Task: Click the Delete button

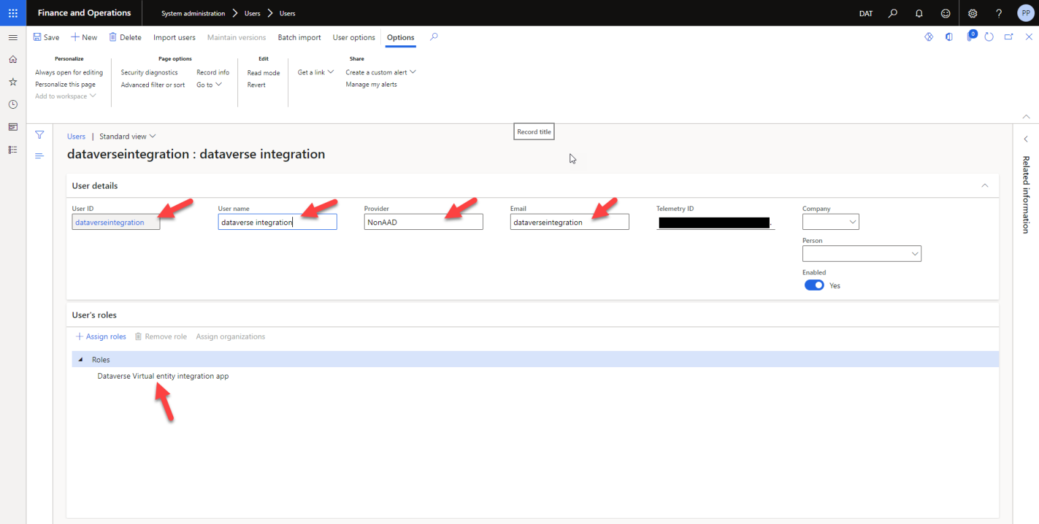Action: pyautogui.click(x=125, y=37)
